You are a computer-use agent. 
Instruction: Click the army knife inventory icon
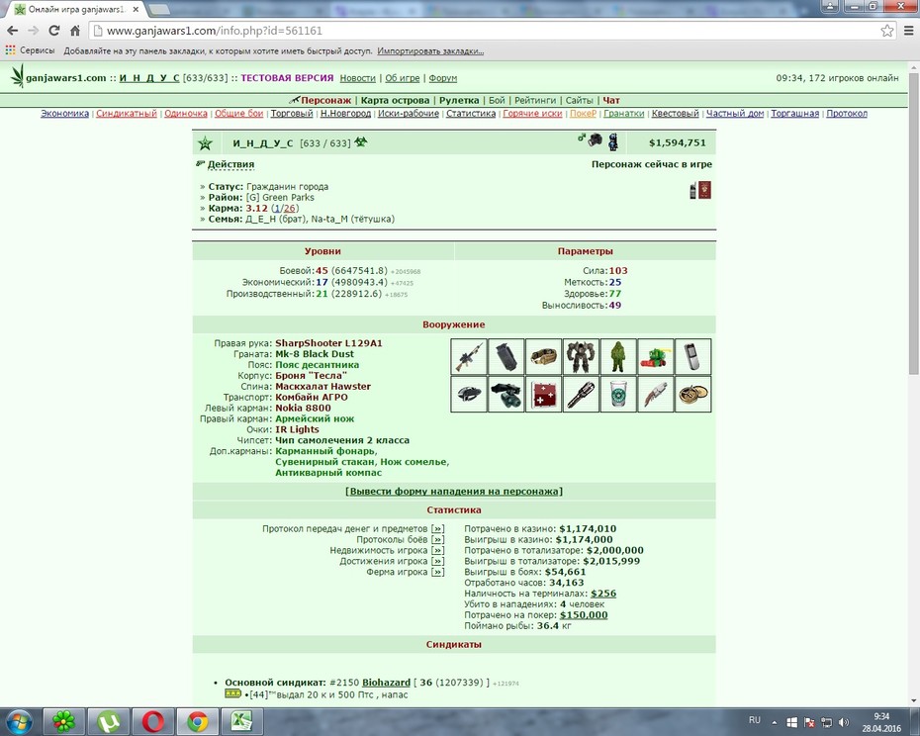(469, 394)
